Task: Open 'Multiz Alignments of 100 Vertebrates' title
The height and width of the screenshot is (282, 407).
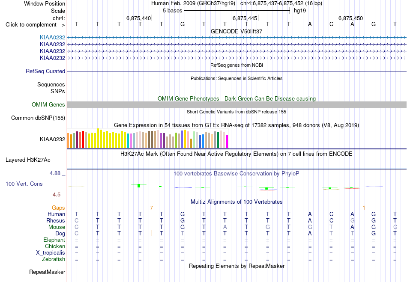Action: [236, 202]
